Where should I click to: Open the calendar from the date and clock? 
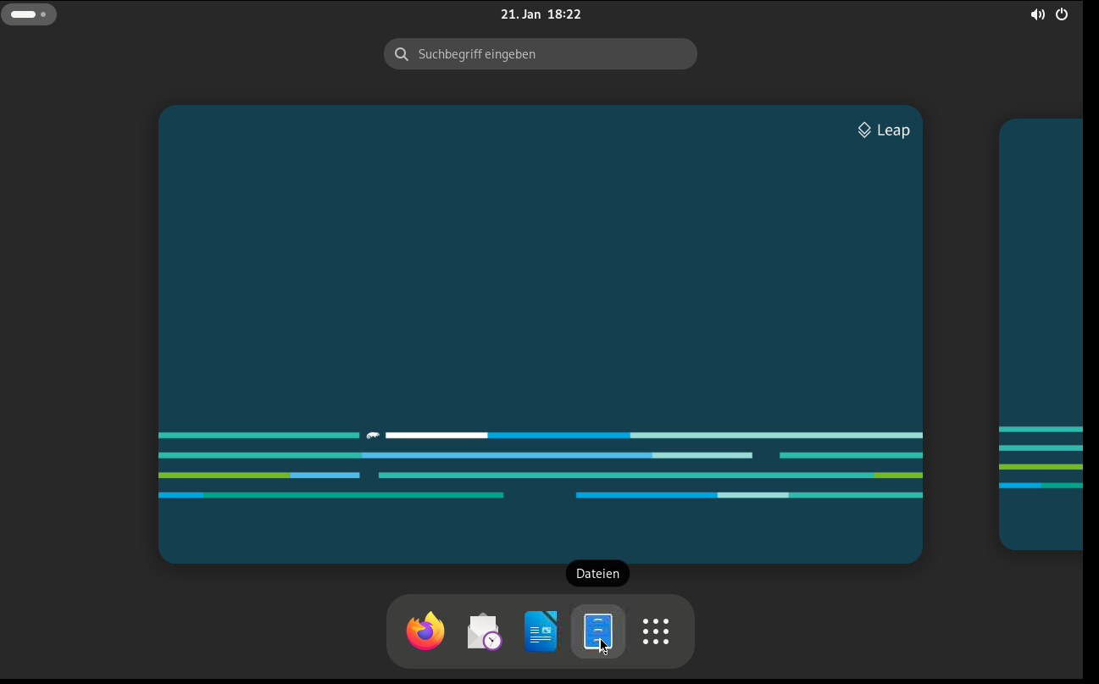(541, 14)
